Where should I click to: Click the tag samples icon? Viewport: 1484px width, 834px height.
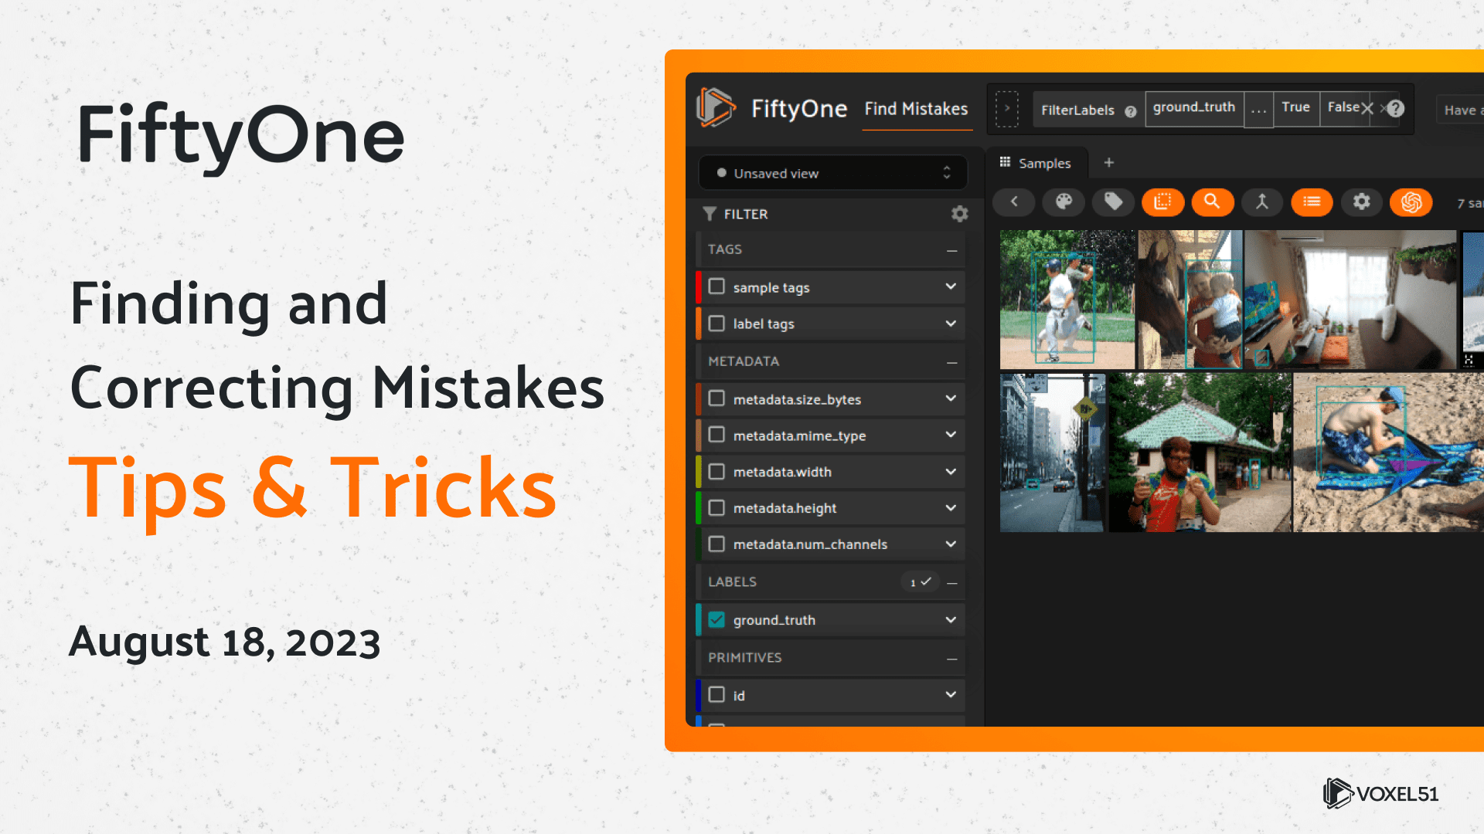[1113, 202]
